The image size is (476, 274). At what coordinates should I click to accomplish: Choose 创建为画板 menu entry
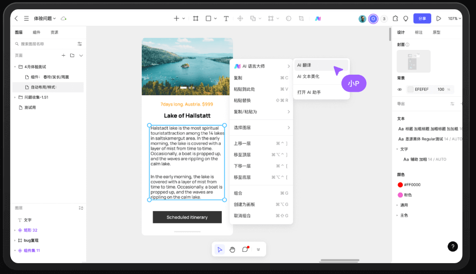(x=261, y=204)
